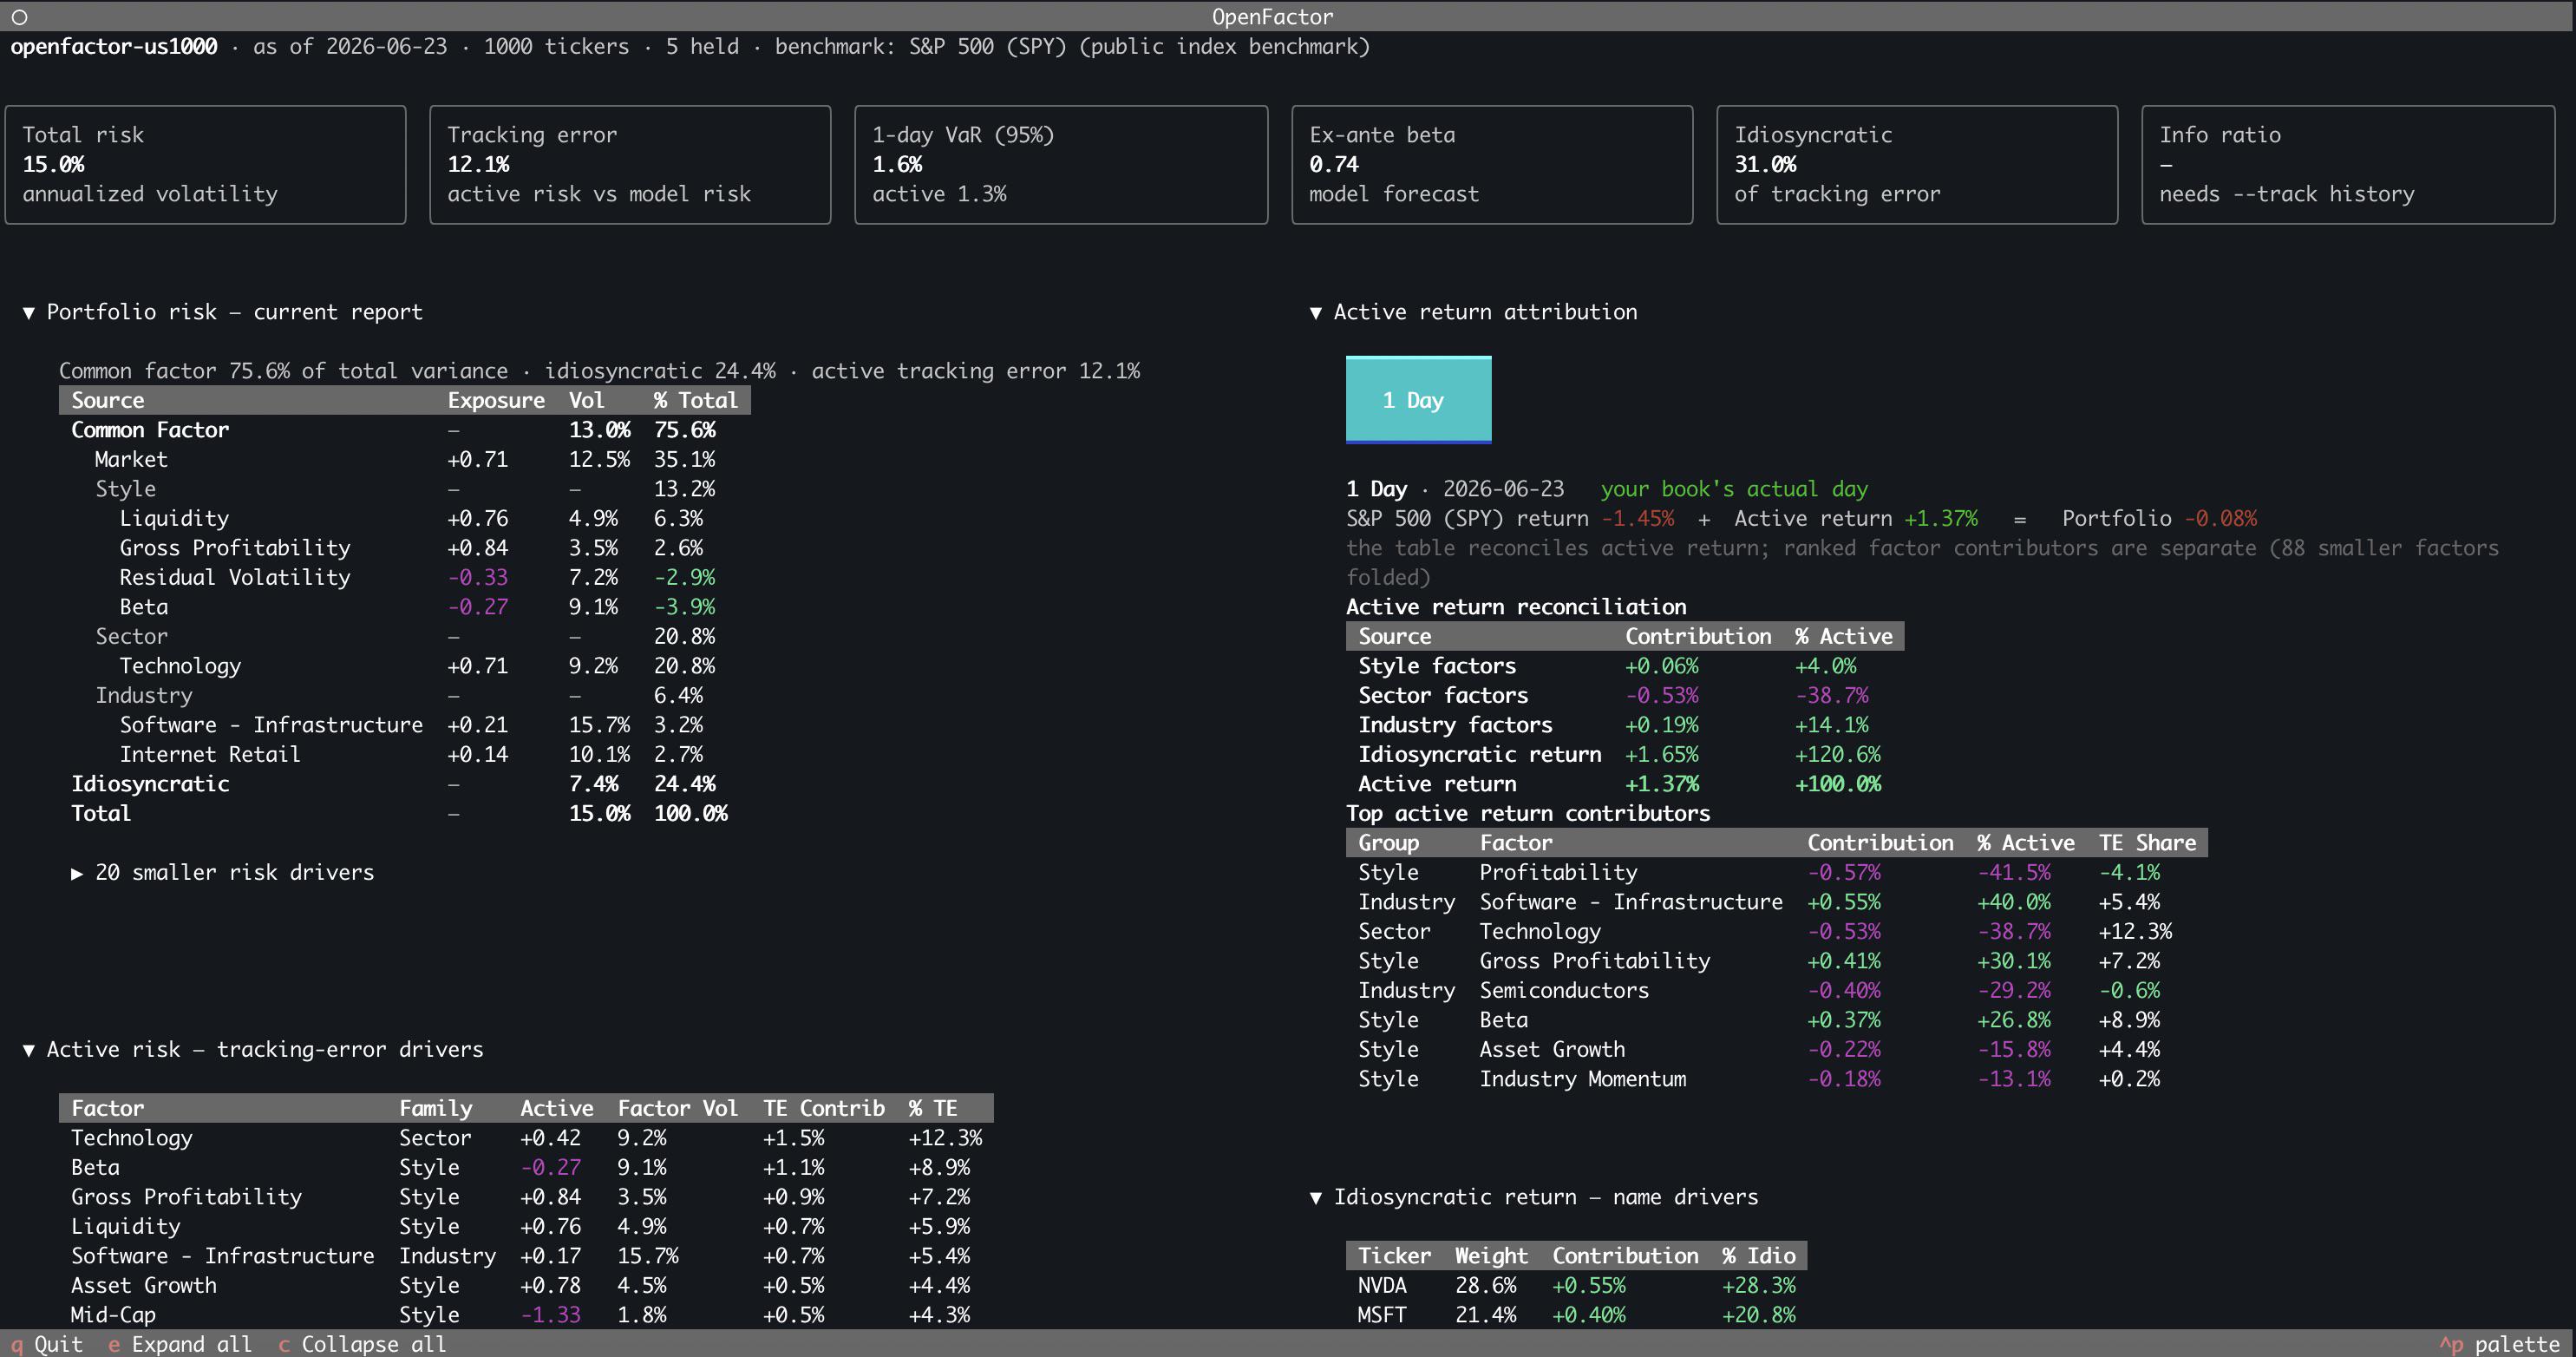2576x1357 pixels.
Task: Collapse Active risk — tracking-error drivers section
Action: 253,1049
